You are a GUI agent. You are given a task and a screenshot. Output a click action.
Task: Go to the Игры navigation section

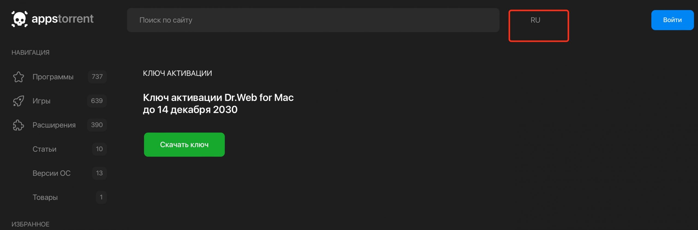click(x=41, y=101)
